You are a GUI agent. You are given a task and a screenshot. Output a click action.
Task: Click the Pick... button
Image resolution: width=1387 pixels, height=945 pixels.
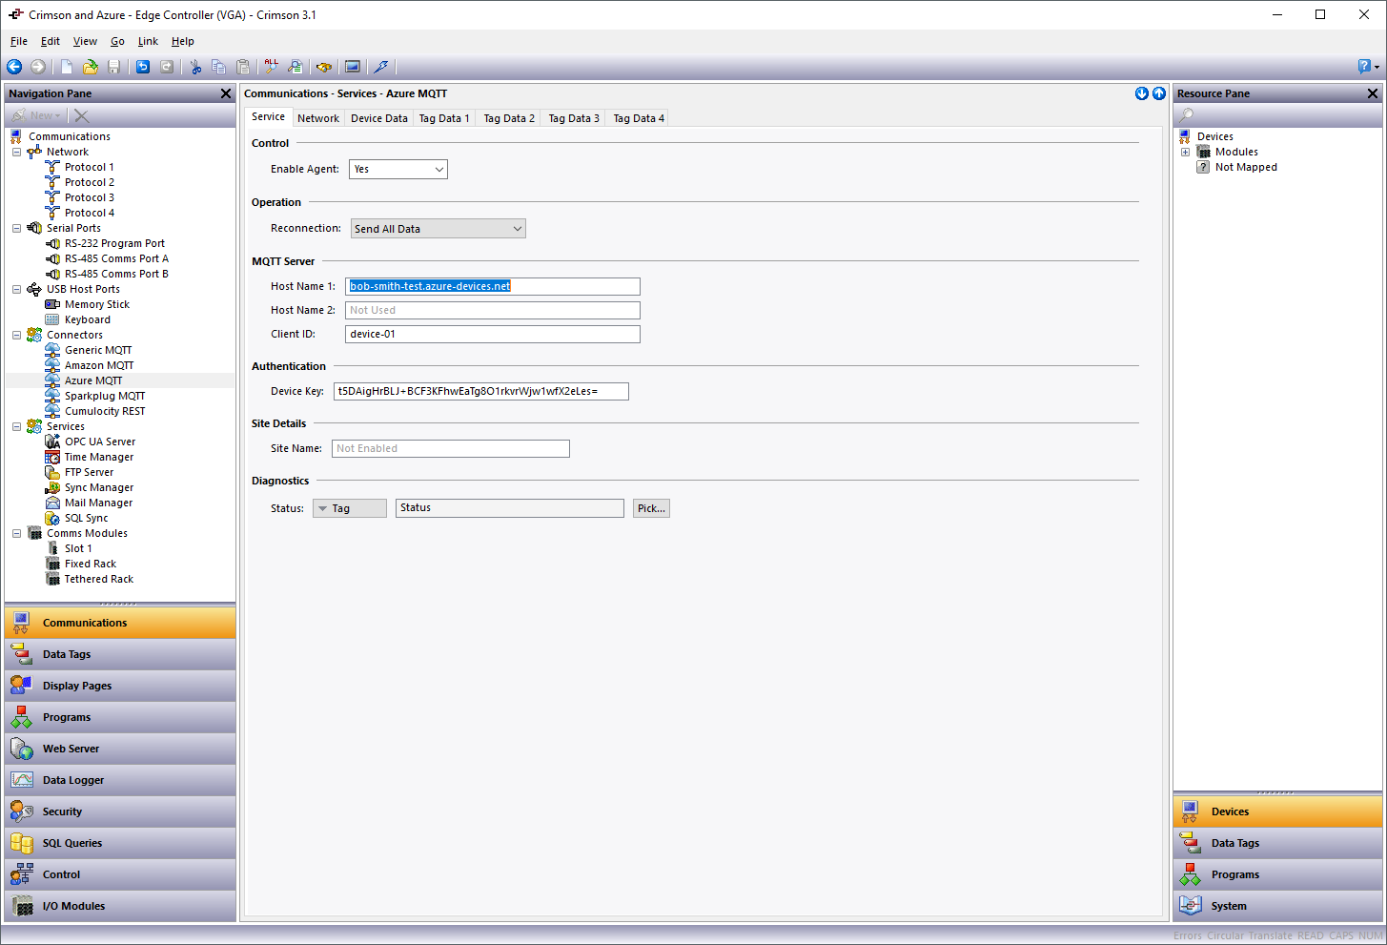[x=651, y=508]
